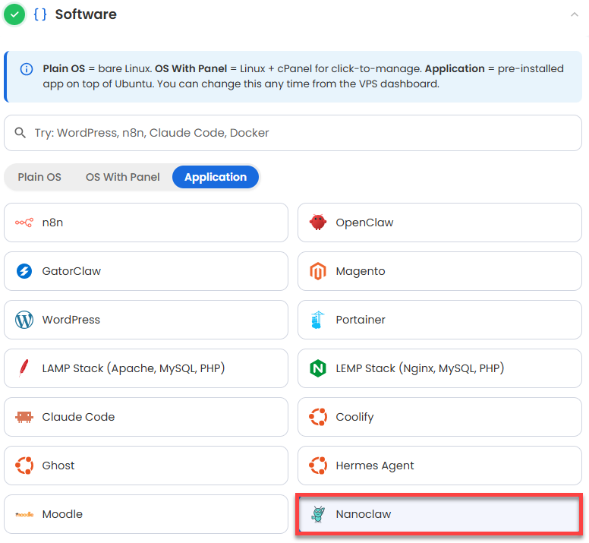Click the LAMP Stack feather icon
The height and width of the screenshot is (543, 589).
(24, 368)
